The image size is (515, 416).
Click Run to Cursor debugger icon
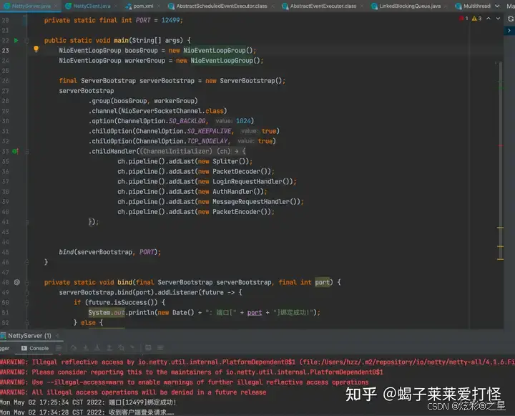pyautogui.click(x=132, y=347)
